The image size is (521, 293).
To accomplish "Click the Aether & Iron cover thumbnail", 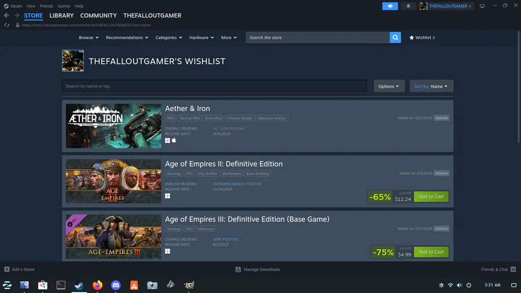I will [x=113, y=126].
